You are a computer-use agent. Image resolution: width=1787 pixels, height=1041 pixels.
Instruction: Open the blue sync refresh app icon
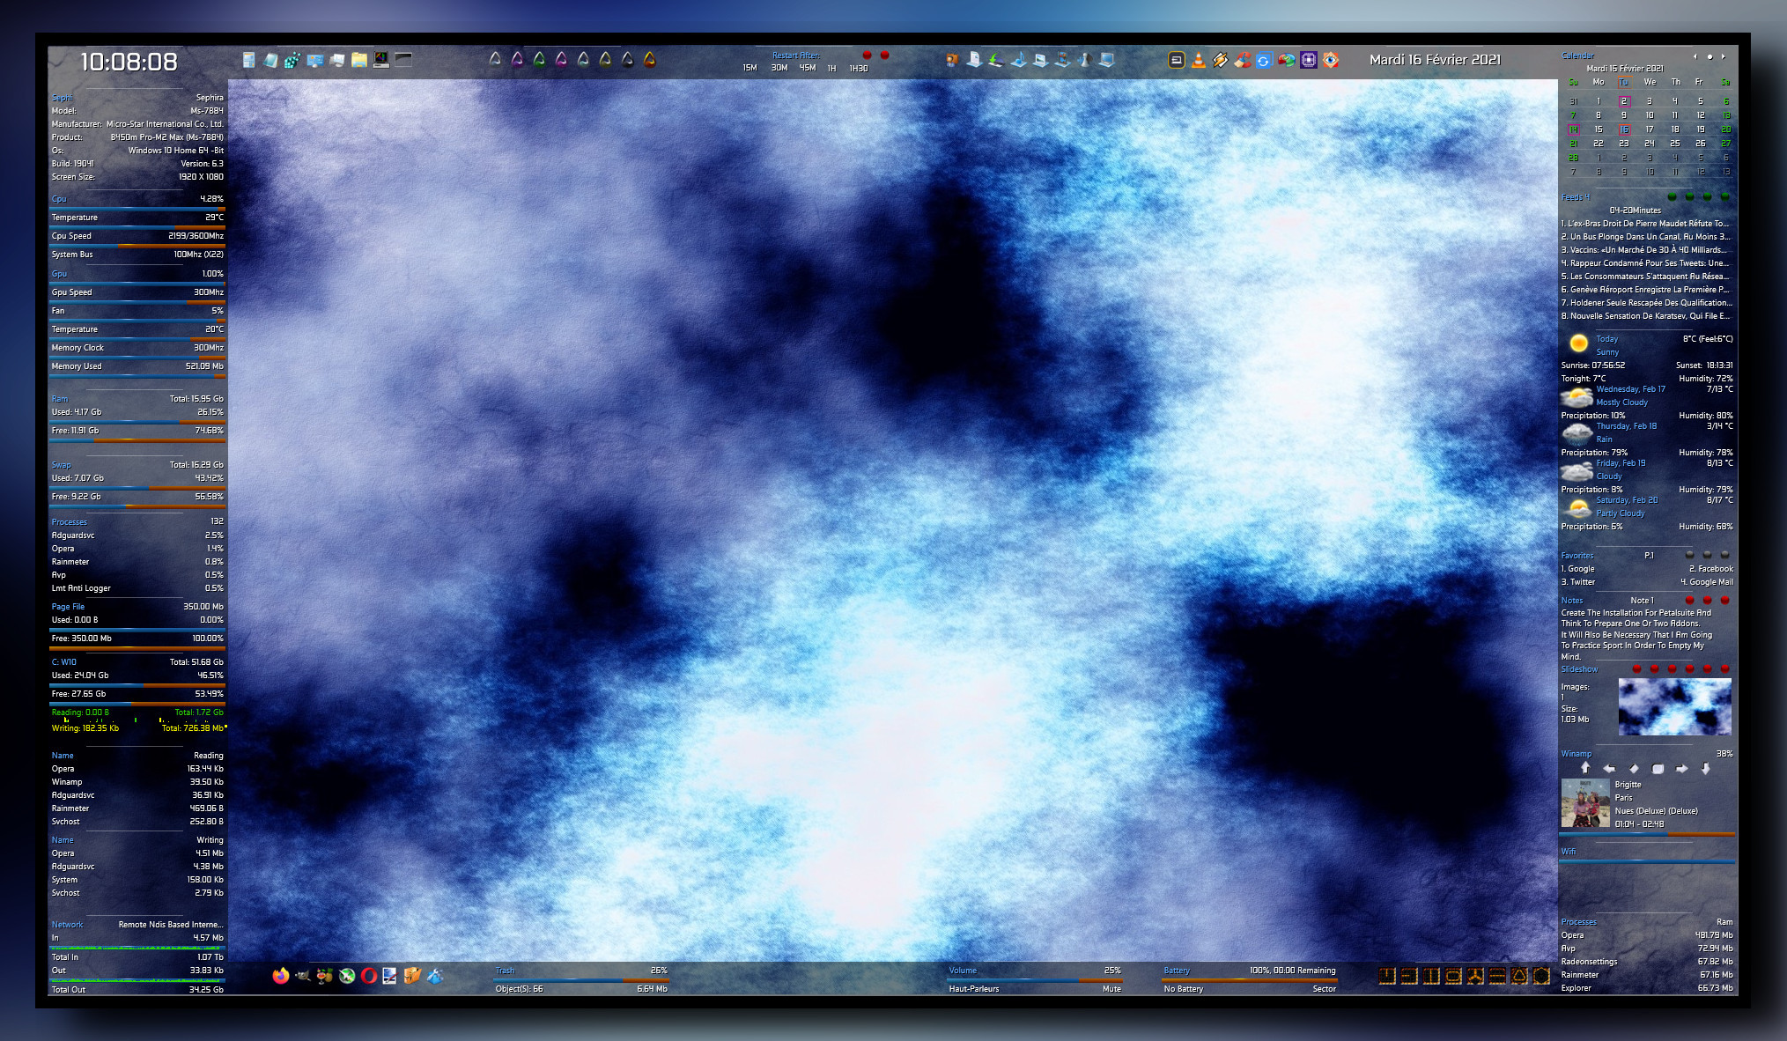click(x=1264, y=60)
